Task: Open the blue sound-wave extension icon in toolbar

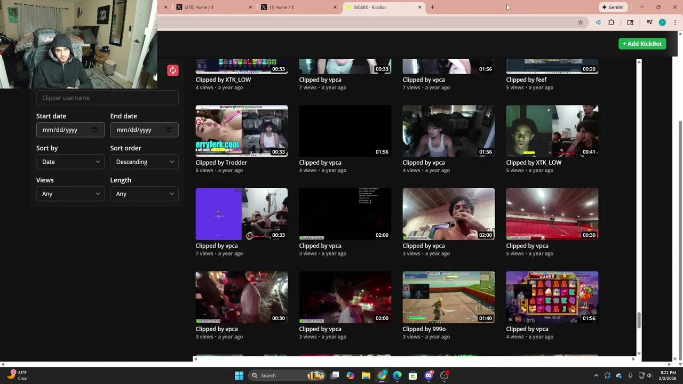Action: [x=598, y=22]
